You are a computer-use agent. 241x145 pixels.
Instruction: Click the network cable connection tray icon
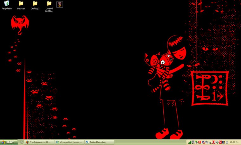pos(210,142)
